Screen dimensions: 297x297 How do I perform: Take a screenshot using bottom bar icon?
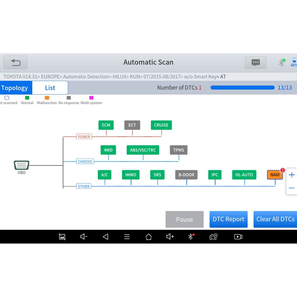62,237
